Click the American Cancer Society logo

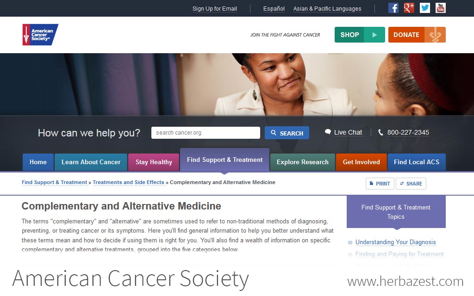(40, 35)
